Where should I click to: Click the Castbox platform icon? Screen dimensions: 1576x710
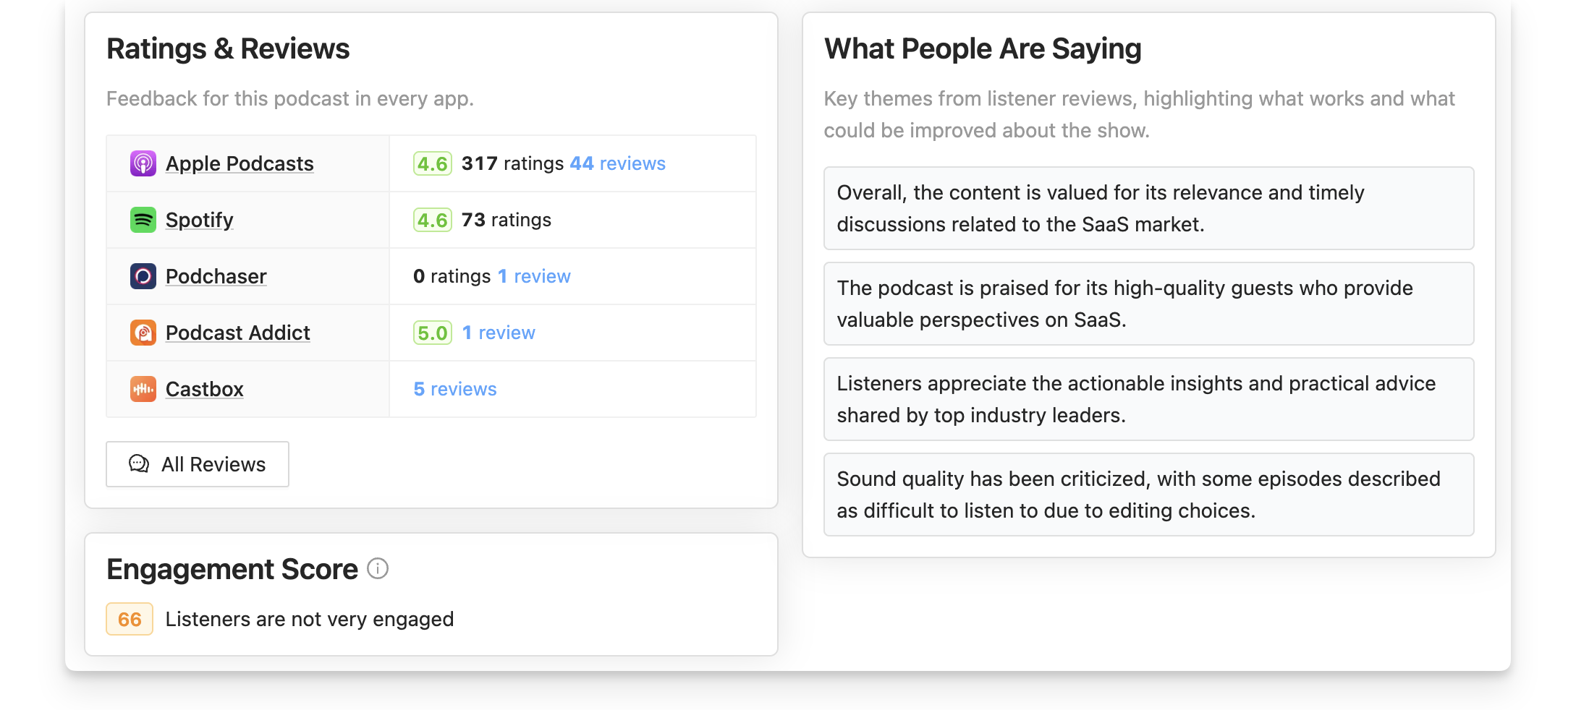coord(143,389)
